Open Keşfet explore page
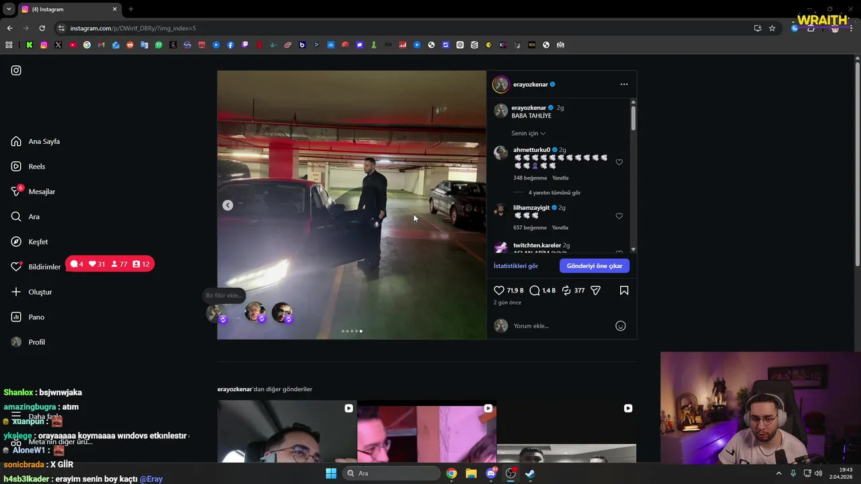 click(x=30, y=241)
